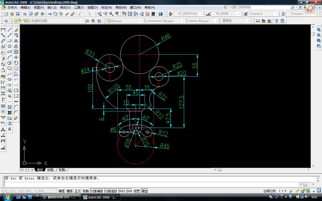
Task: Select the Line draw tool
Action: (x=10, y=30)
